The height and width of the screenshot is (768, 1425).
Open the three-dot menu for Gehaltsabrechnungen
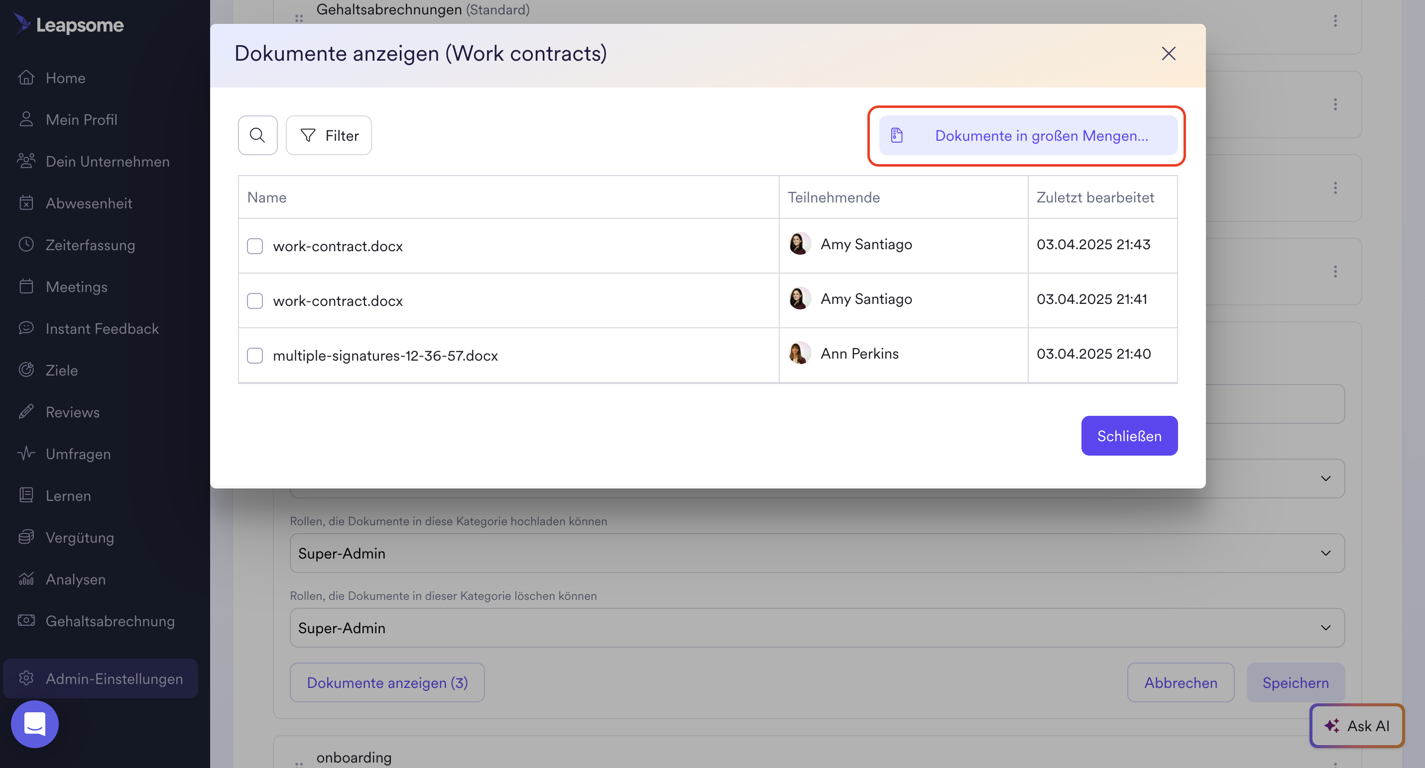tap(1335, 20)
